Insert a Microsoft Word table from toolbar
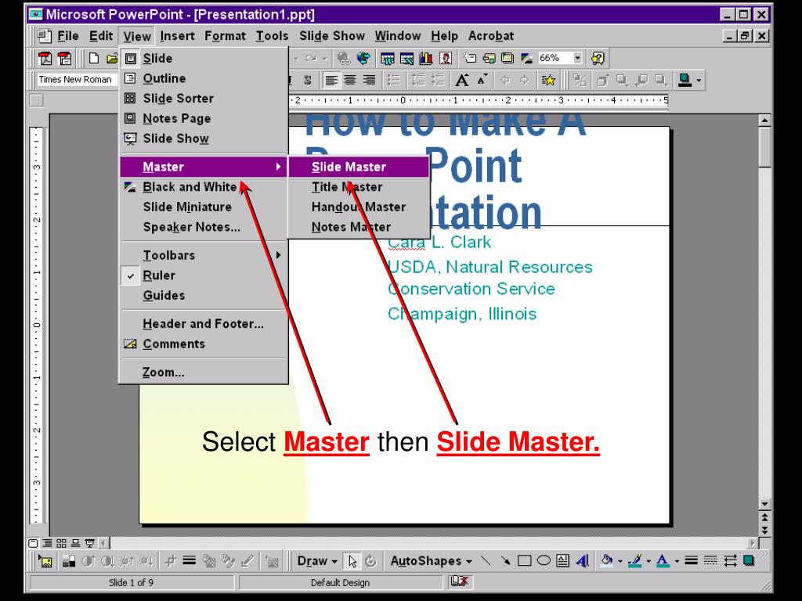Image resolution: width=802 pixels, height=601 pixels. click(x=387, y=58)
